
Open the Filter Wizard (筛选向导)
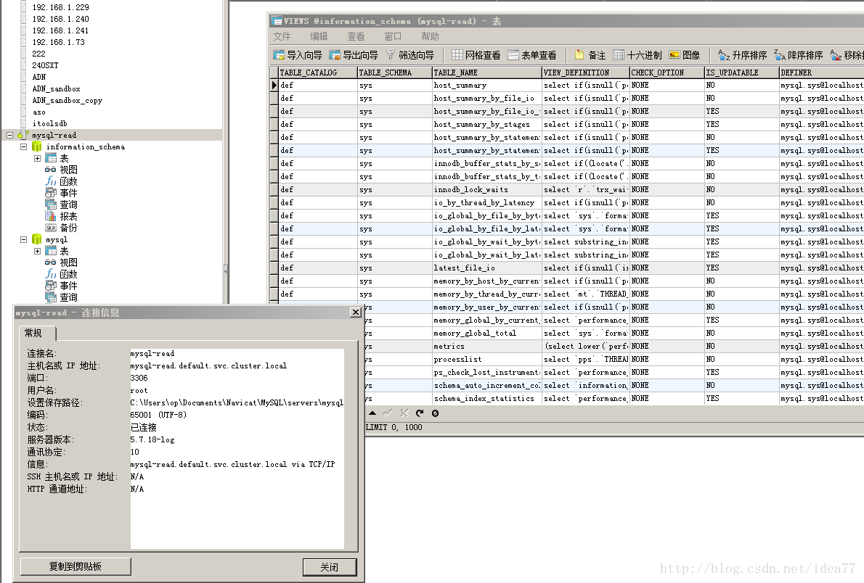tap(409, 55)
